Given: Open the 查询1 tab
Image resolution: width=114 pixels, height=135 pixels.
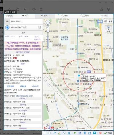Looking at the screenshot, I should (x=45, y=16).
